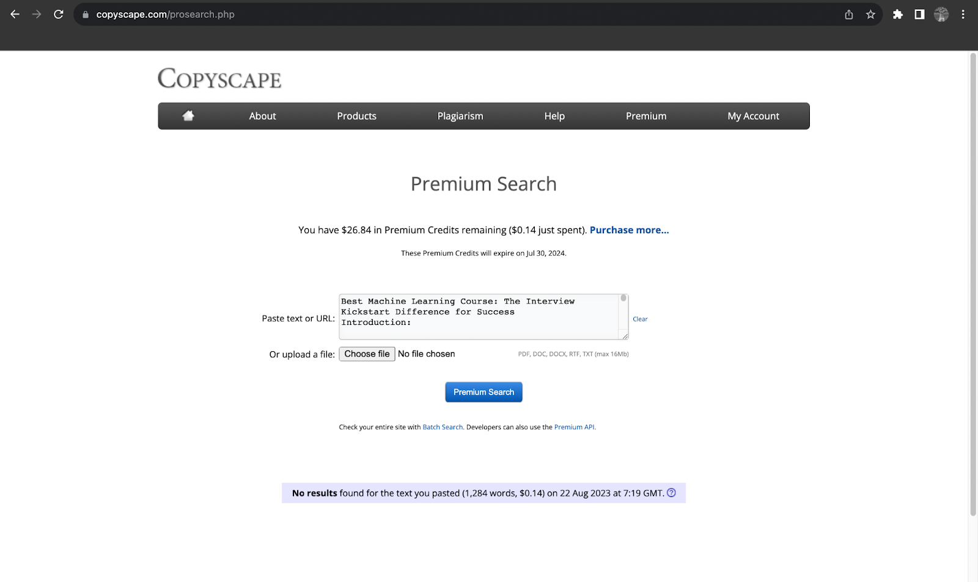Screen dimensions: 978x582
Task: Open the browser extensions puzzle icon
Action: coord(897,14)
